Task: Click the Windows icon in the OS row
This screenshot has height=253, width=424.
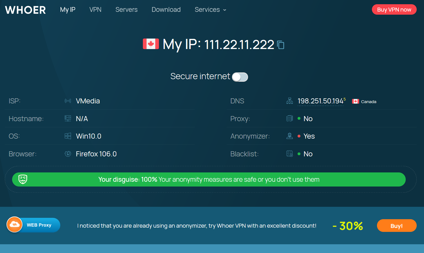Action: (x=68, y=136)
